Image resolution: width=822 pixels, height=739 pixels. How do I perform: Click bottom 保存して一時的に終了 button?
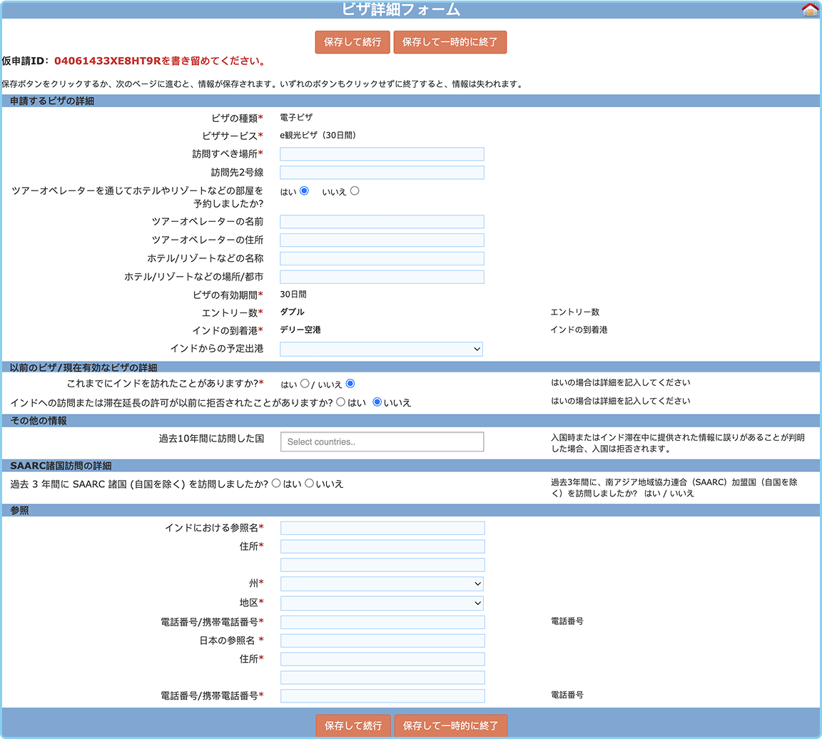(x=450, y=725)
